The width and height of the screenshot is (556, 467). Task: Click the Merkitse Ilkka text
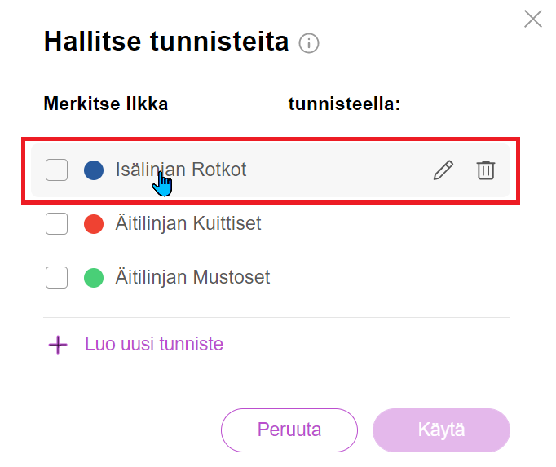tap(106, 104)
